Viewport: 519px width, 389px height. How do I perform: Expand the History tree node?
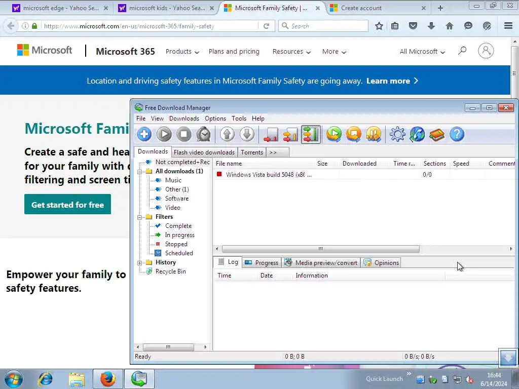coord(140,263)
